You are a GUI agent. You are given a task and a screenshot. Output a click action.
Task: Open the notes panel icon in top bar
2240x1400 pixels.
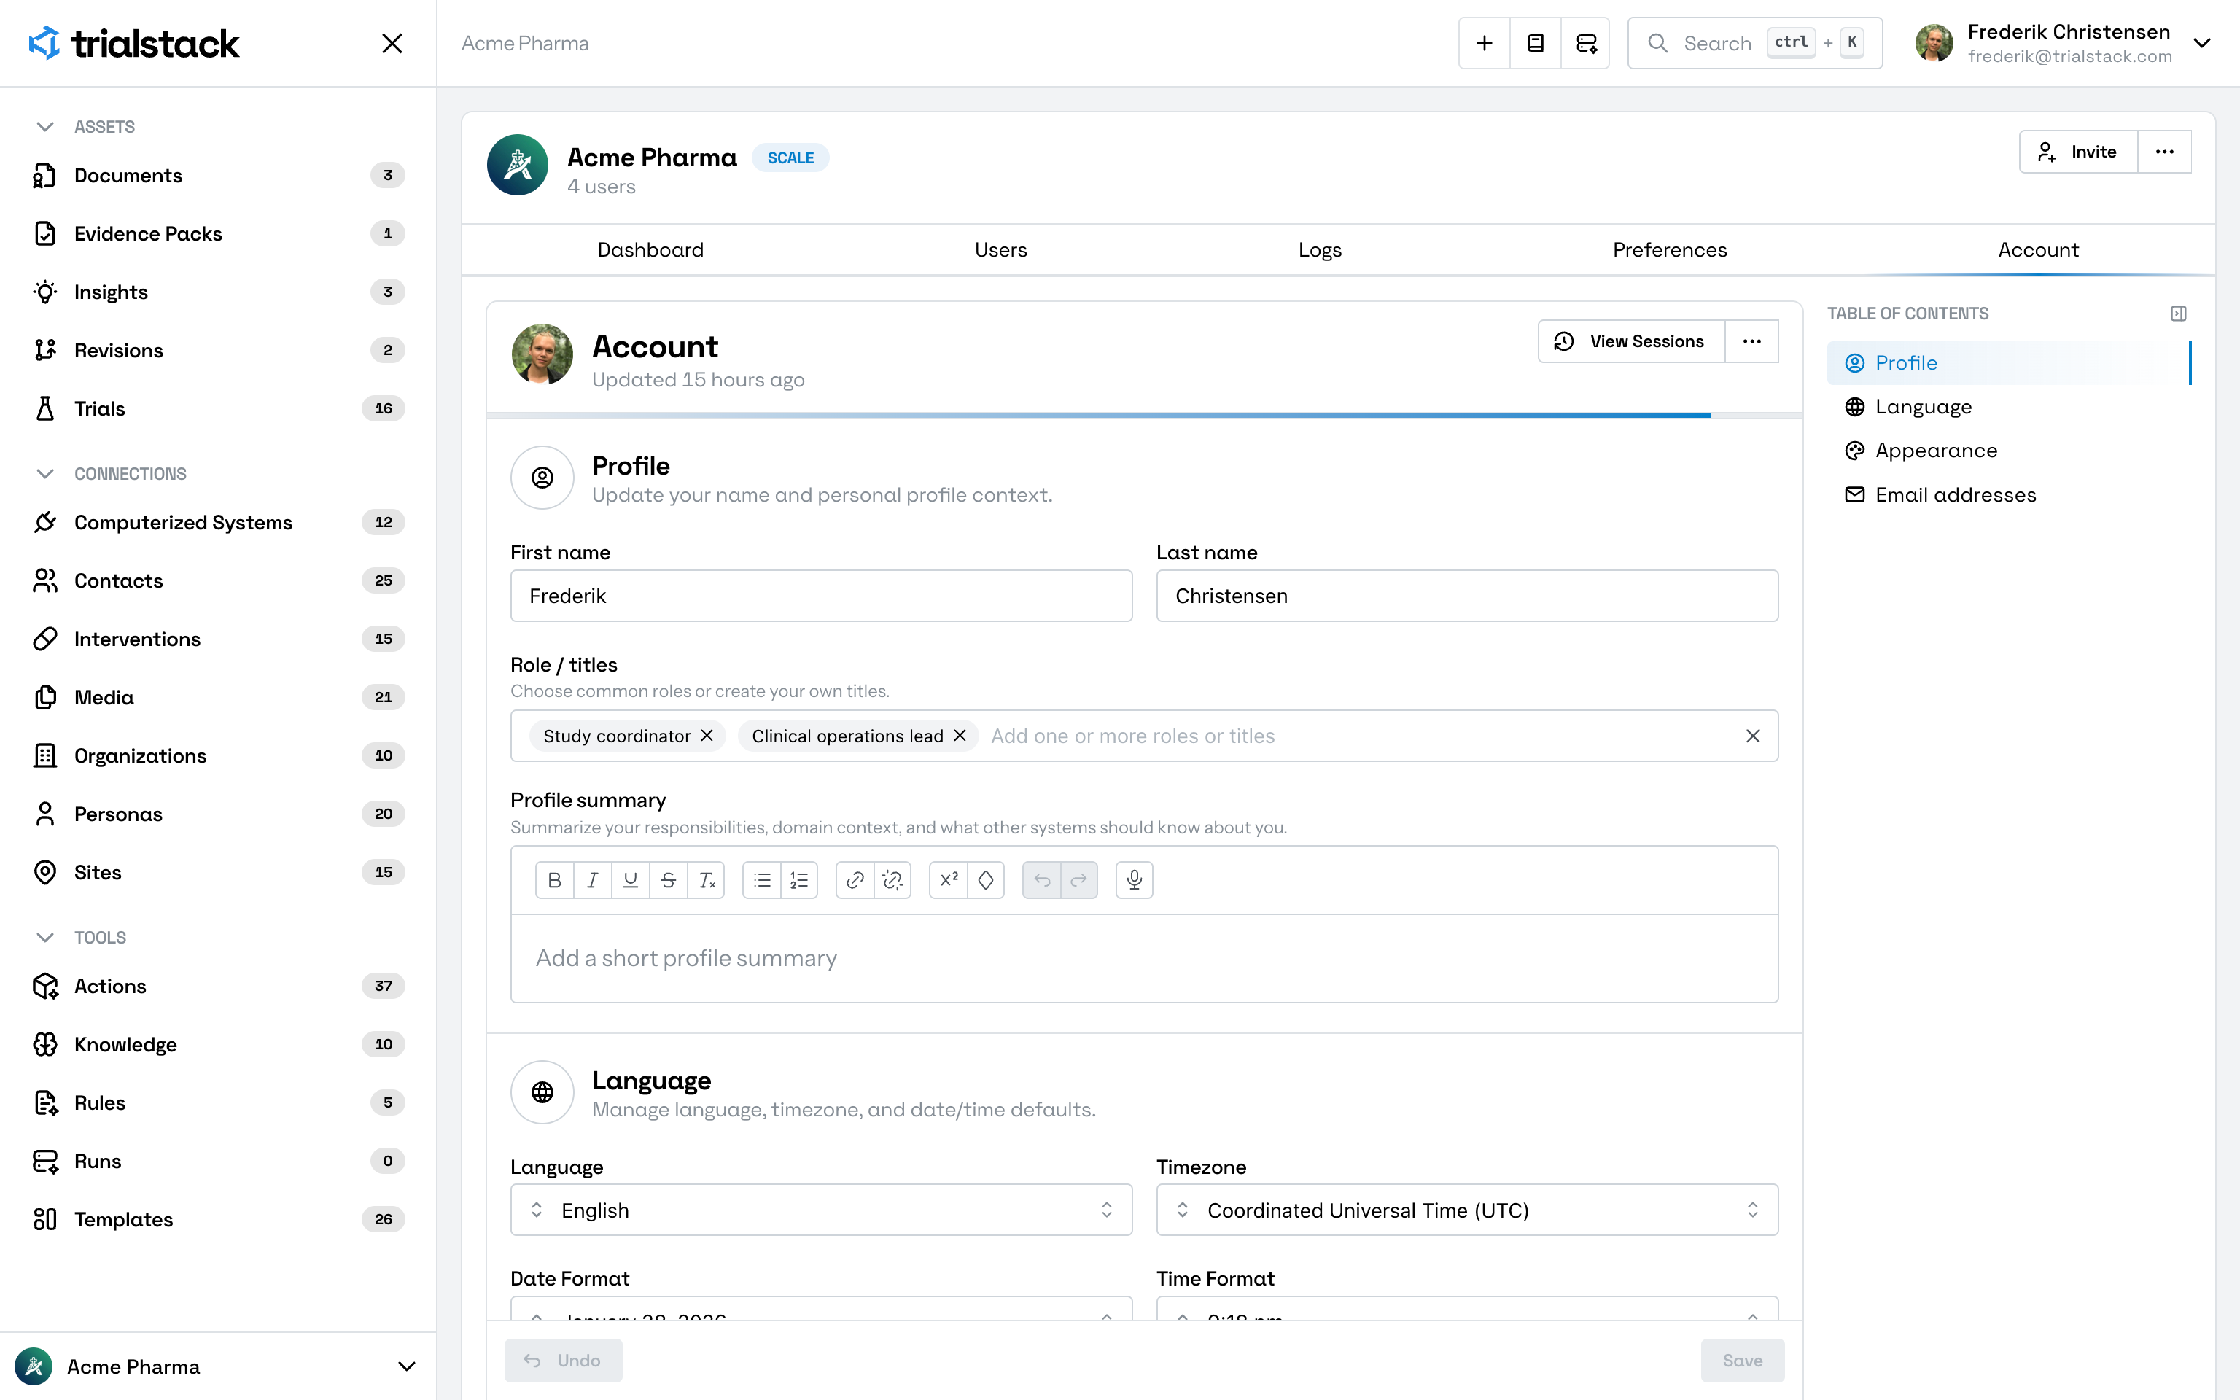1536,42
